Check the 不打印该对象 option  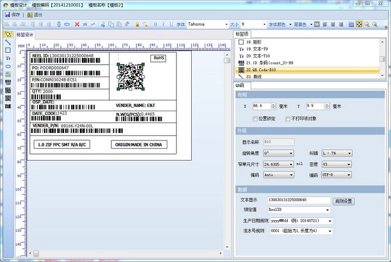(x=288, y=118)
